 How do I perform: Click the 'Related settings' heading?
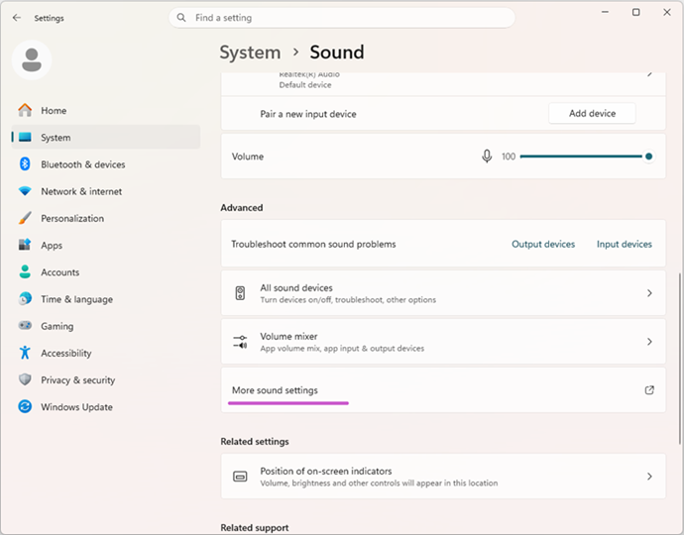[x=255, y=441]
